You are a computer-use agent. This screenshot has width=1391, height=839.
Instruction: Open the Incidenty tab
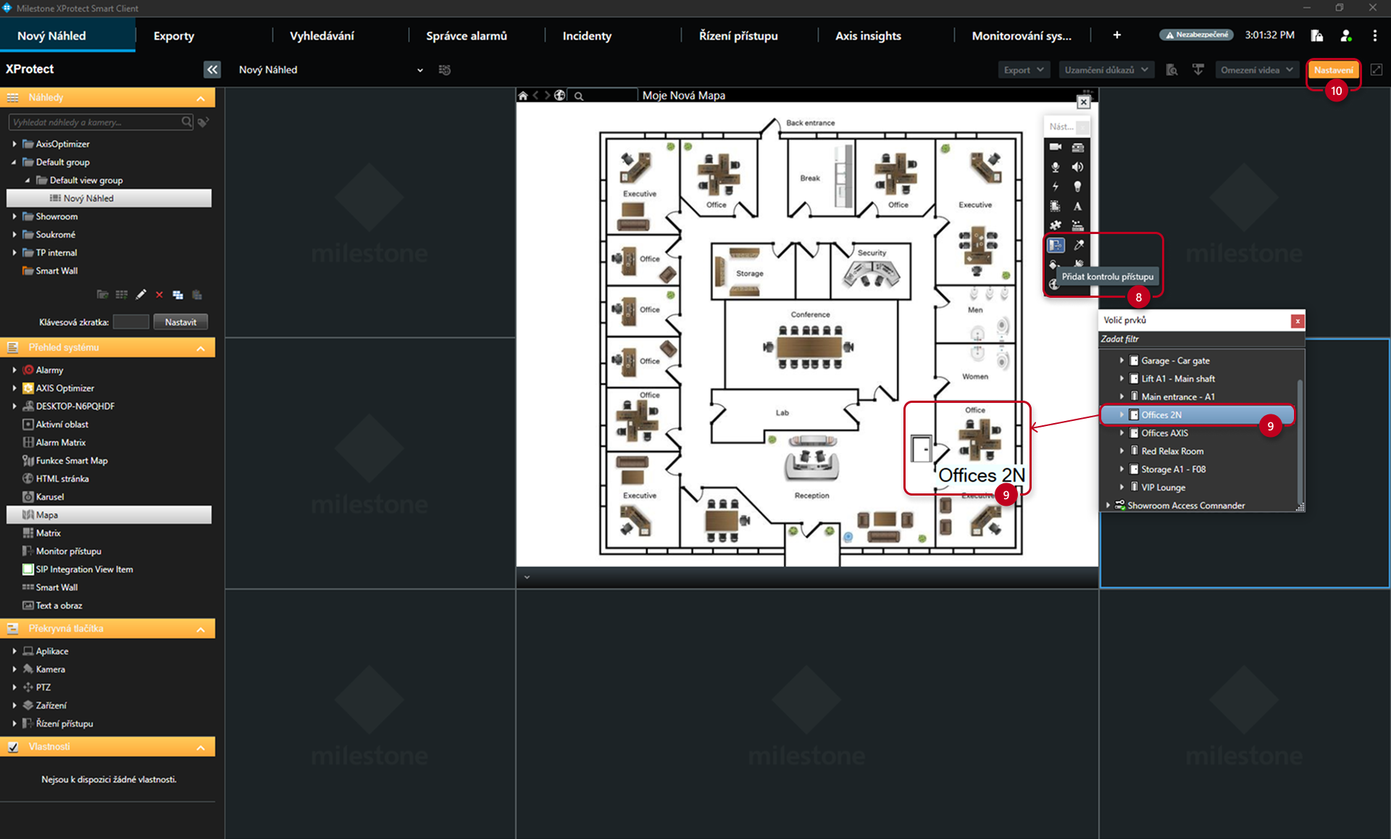[x=587, y=36]
